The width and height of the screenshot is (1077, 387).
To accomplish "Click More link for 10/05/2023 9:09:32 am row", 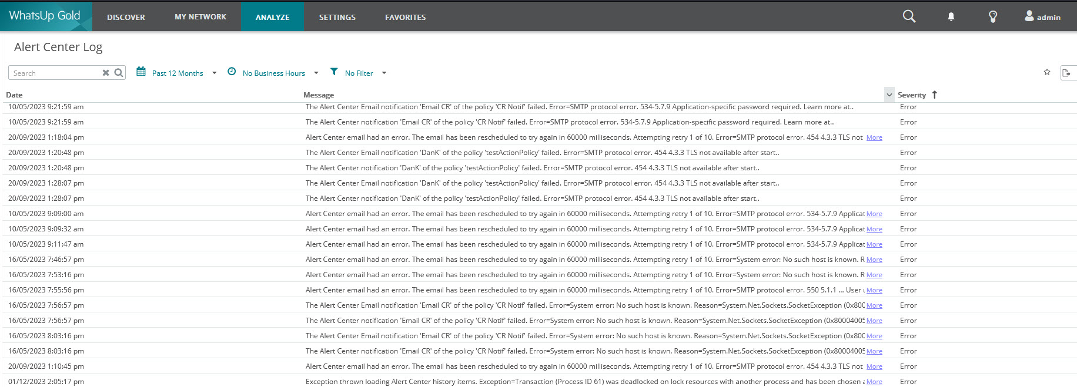I will click(874, 229).
